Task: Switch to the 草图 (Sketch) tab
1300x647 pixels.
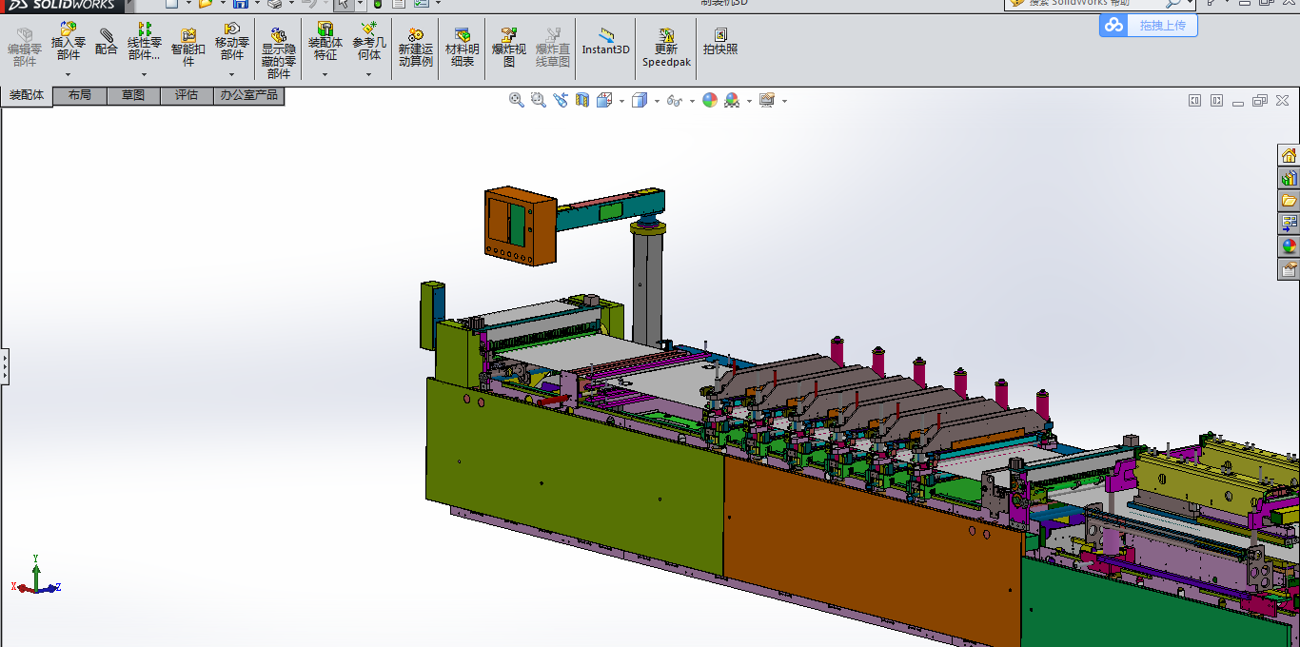Action: (133, 95)
